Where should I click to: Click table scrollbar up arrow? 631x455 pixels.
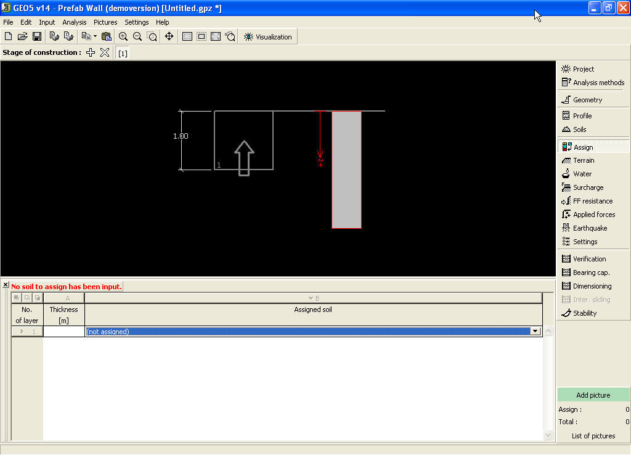pos(548,331)
